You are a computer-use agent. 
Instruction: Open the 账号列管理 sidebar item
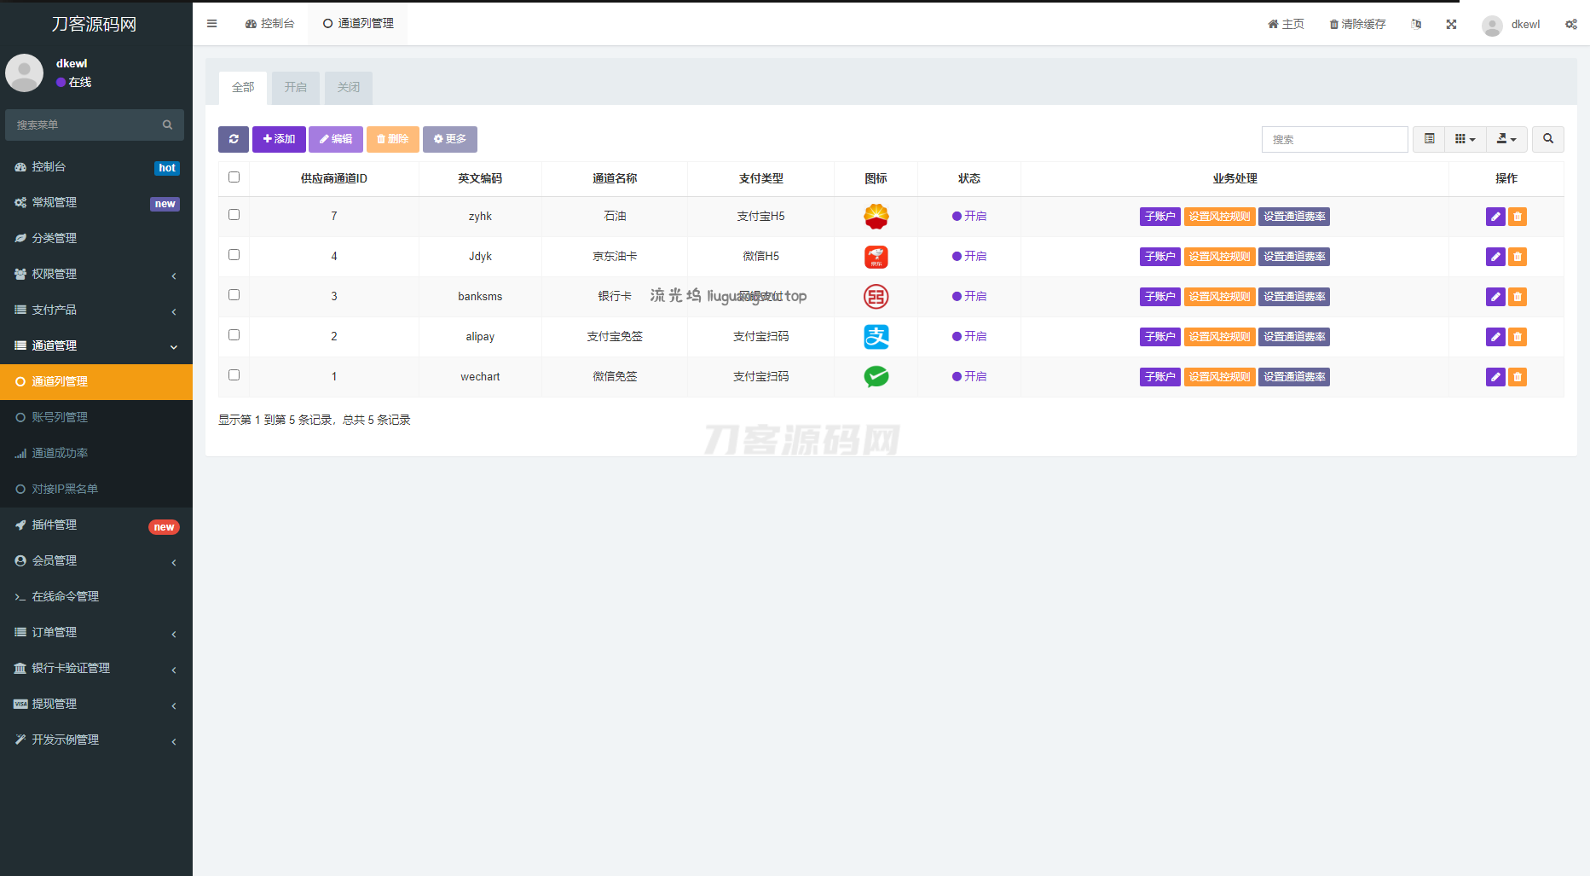pyautogui.click(x=60, y=417)
